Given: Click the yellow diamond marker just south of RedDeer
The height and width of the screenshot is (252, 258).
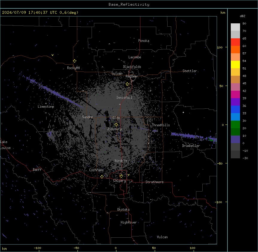Looking at the screenshot, I should 128,84.
